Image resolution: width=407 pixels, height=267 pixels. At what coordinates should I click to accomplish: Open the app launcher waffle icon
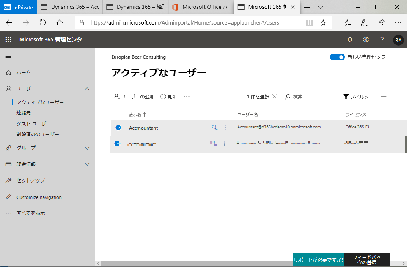(x=8, y=39)
